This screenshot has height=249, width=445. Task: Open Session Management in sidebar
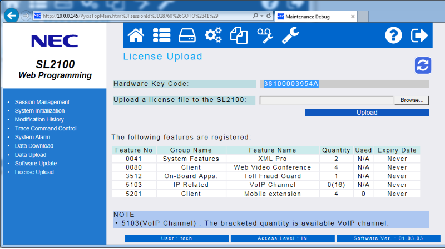pos(42,102)
